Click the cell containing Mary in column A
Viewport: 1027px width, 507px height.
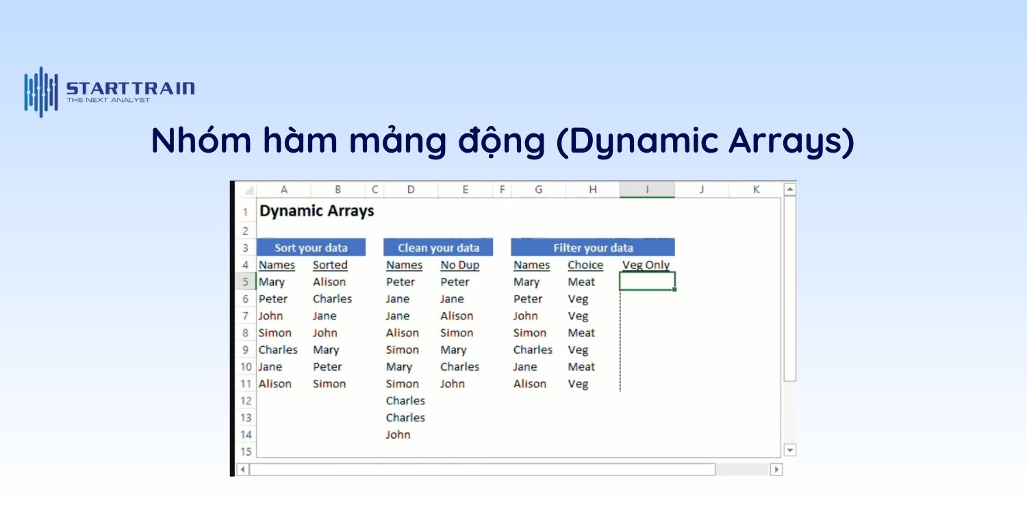pos(273,282)
